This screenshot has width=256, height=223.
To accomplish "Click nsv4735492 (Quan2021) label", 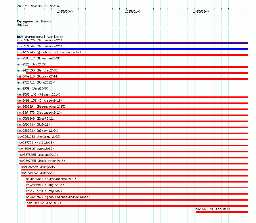I will 39,173.
